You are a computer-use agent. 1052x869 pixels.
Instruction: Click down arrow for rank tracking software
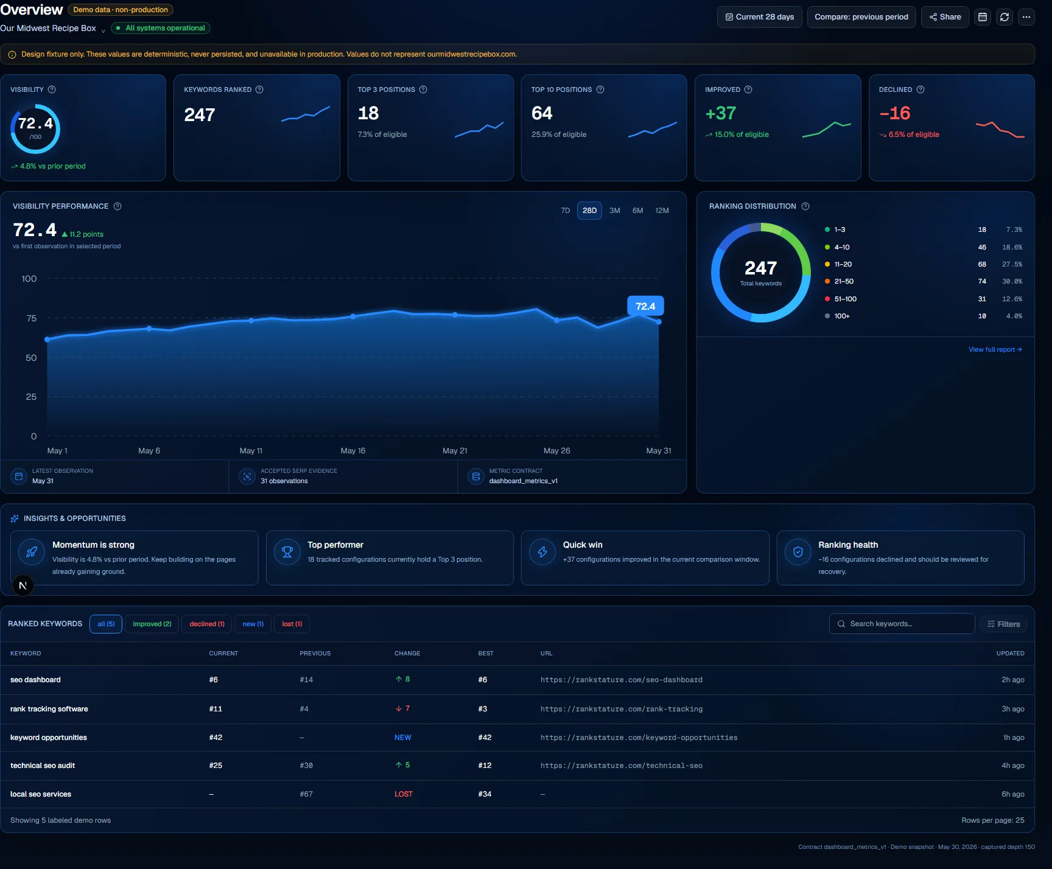pyautogui.click(x=399, y=708)
